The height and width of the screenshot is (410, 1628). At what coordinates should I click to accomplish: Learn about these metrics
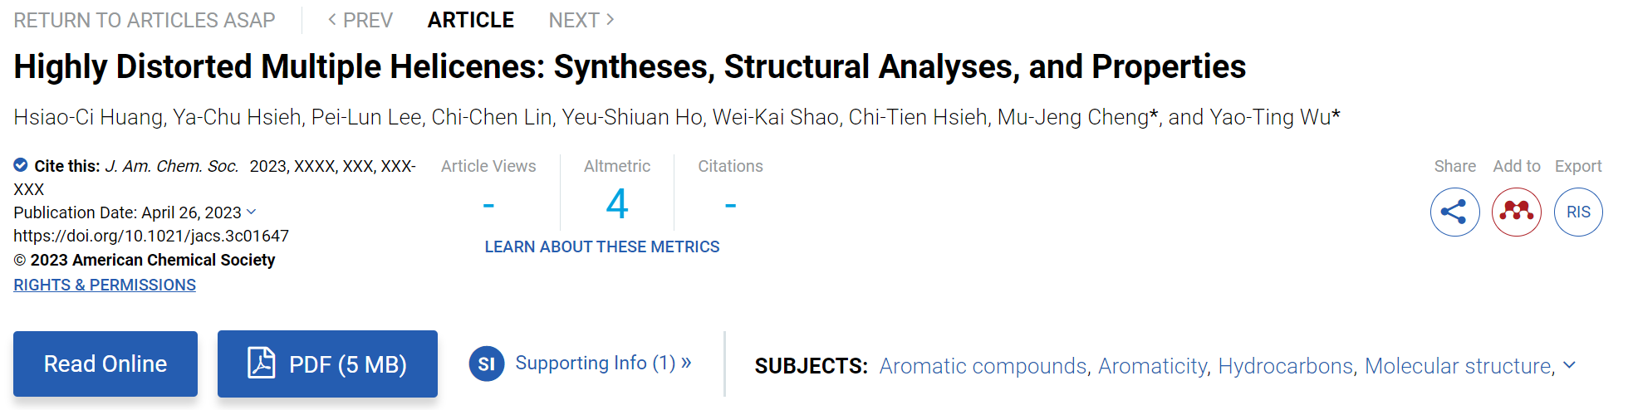coord(602,246)
